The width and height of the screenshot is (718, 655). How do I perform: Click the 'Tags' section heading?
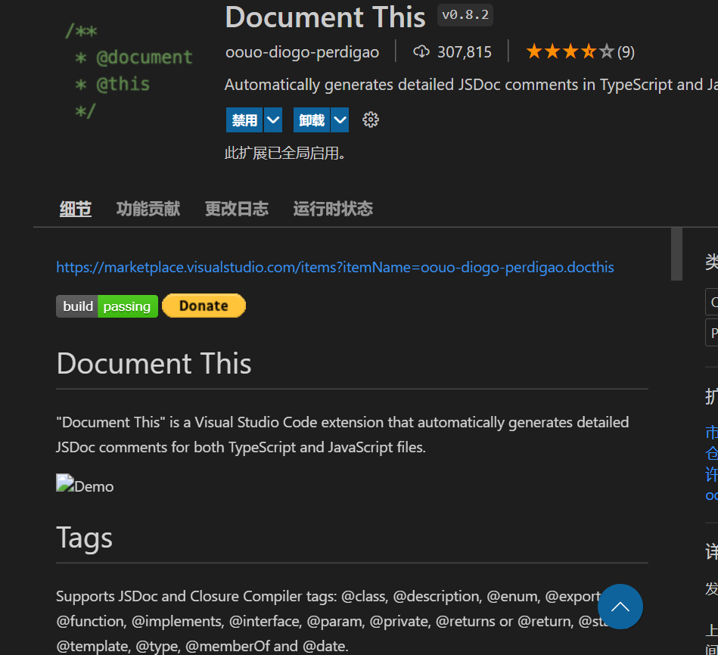pos(84,538)
